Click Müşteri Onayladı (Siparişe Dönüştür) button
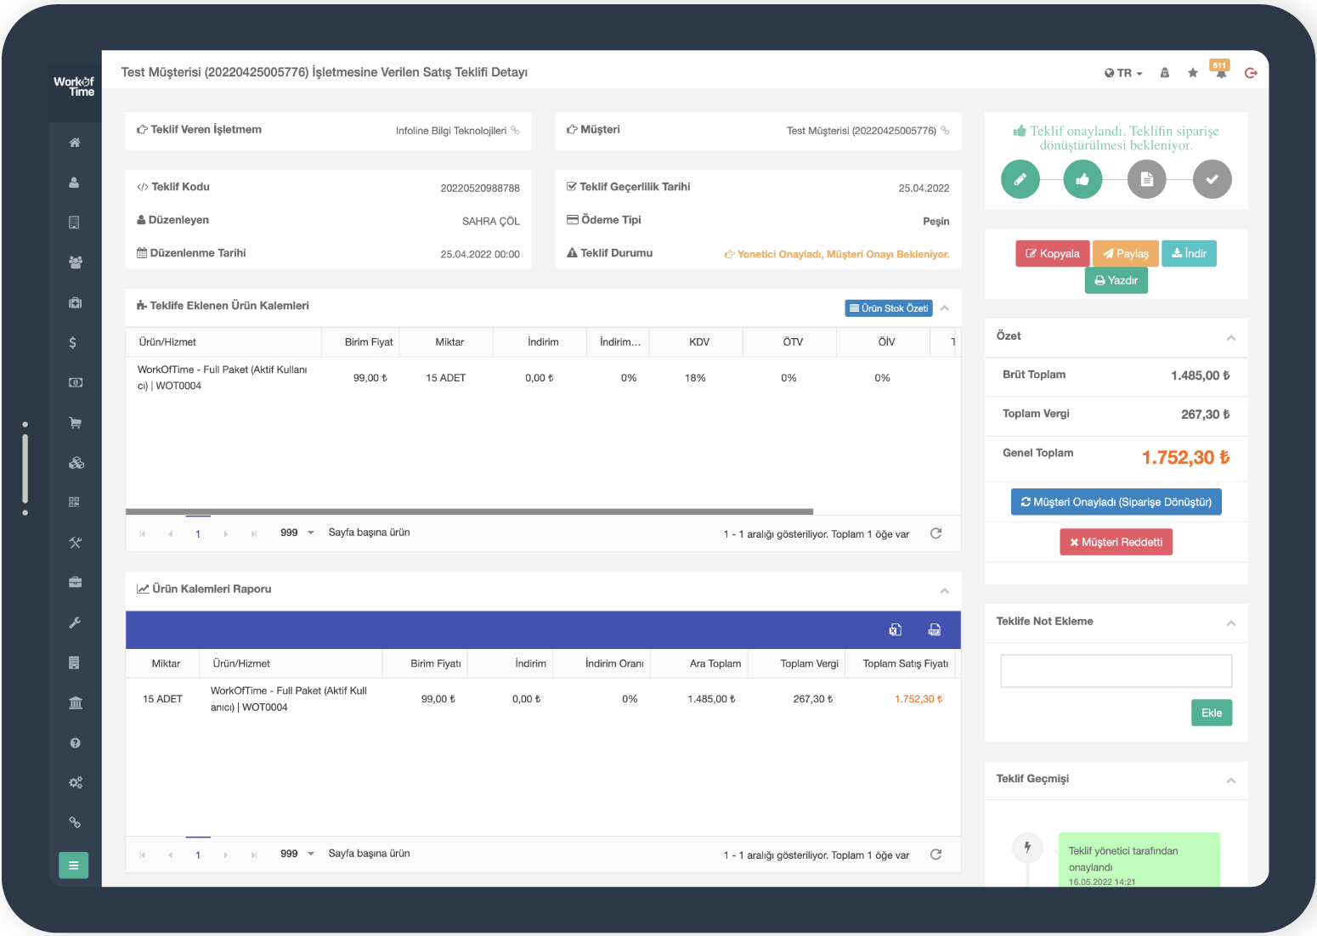 coord(1116,502)
